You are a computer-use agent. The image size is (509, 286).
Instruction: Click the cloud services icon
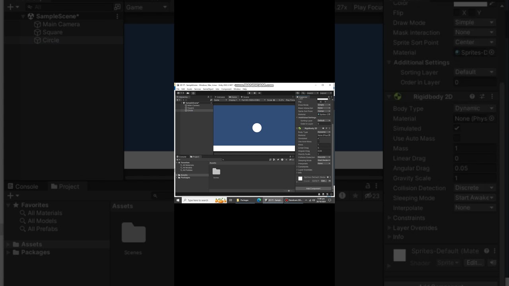(188, 93)
